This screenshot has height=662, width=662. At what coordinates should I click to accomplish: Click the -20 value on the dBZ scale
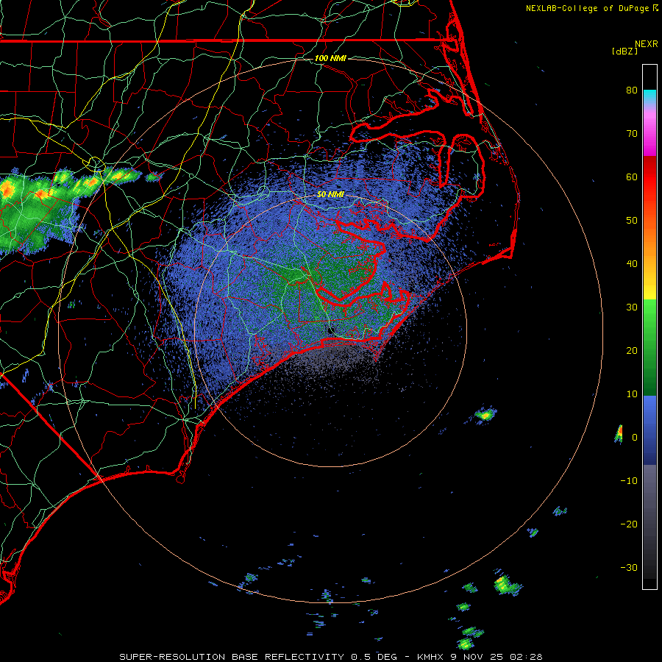tap(629, 524)
